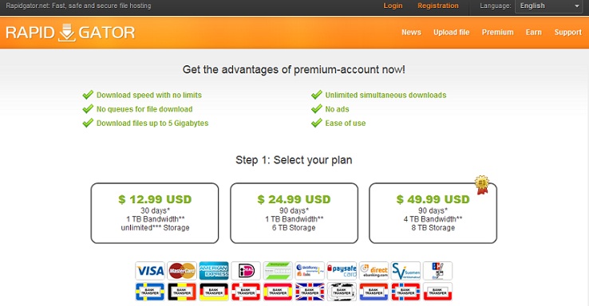Image resolution: width=589 pixels, height=306 pixels.
Task: Select the MasterCard payment icon
Action: [182, 270]
